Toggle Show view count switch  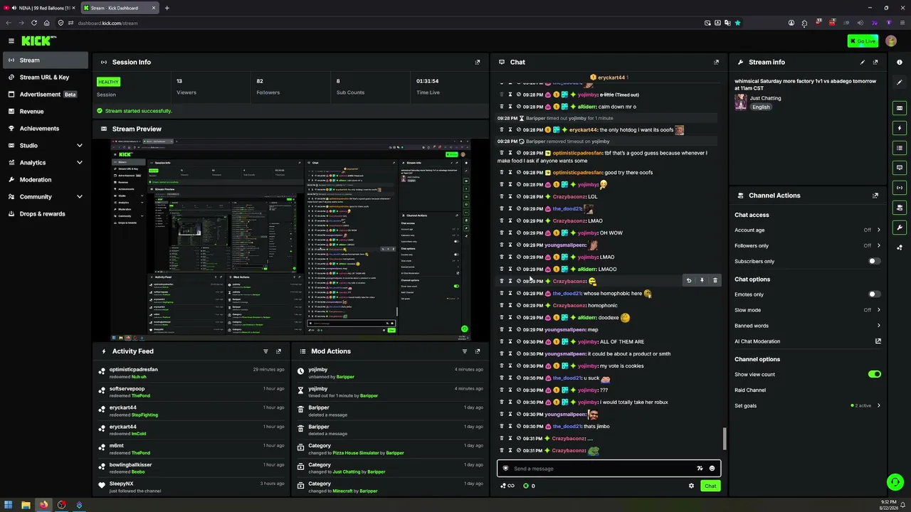pyautogui.click(x=874, y=374)
